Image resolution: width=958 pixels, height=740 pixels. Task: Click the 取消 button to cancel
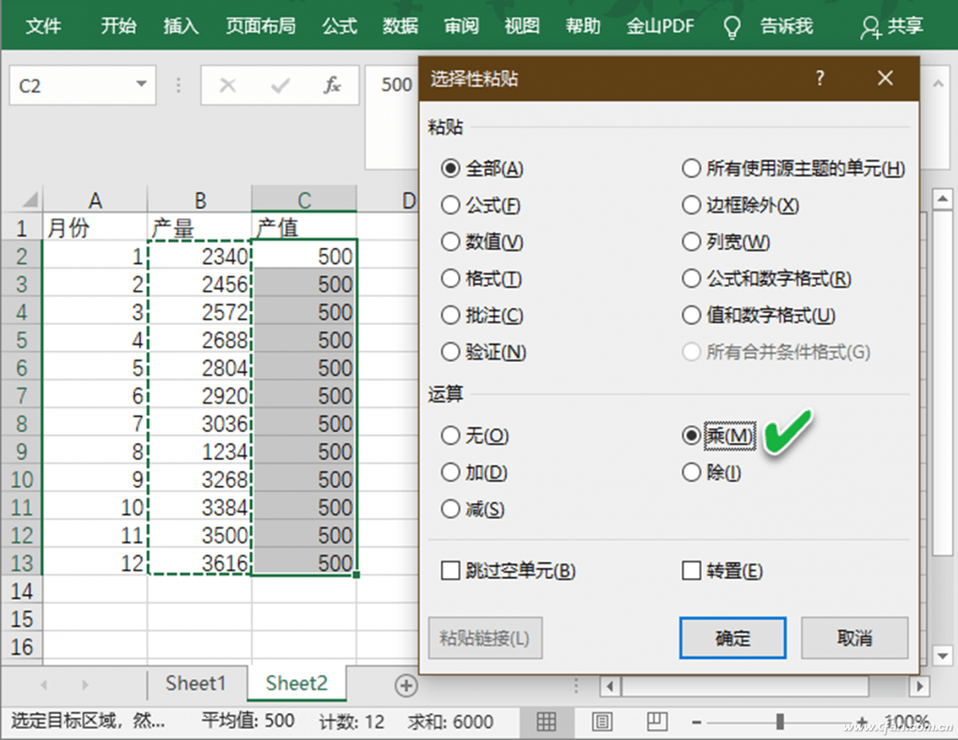854,638
